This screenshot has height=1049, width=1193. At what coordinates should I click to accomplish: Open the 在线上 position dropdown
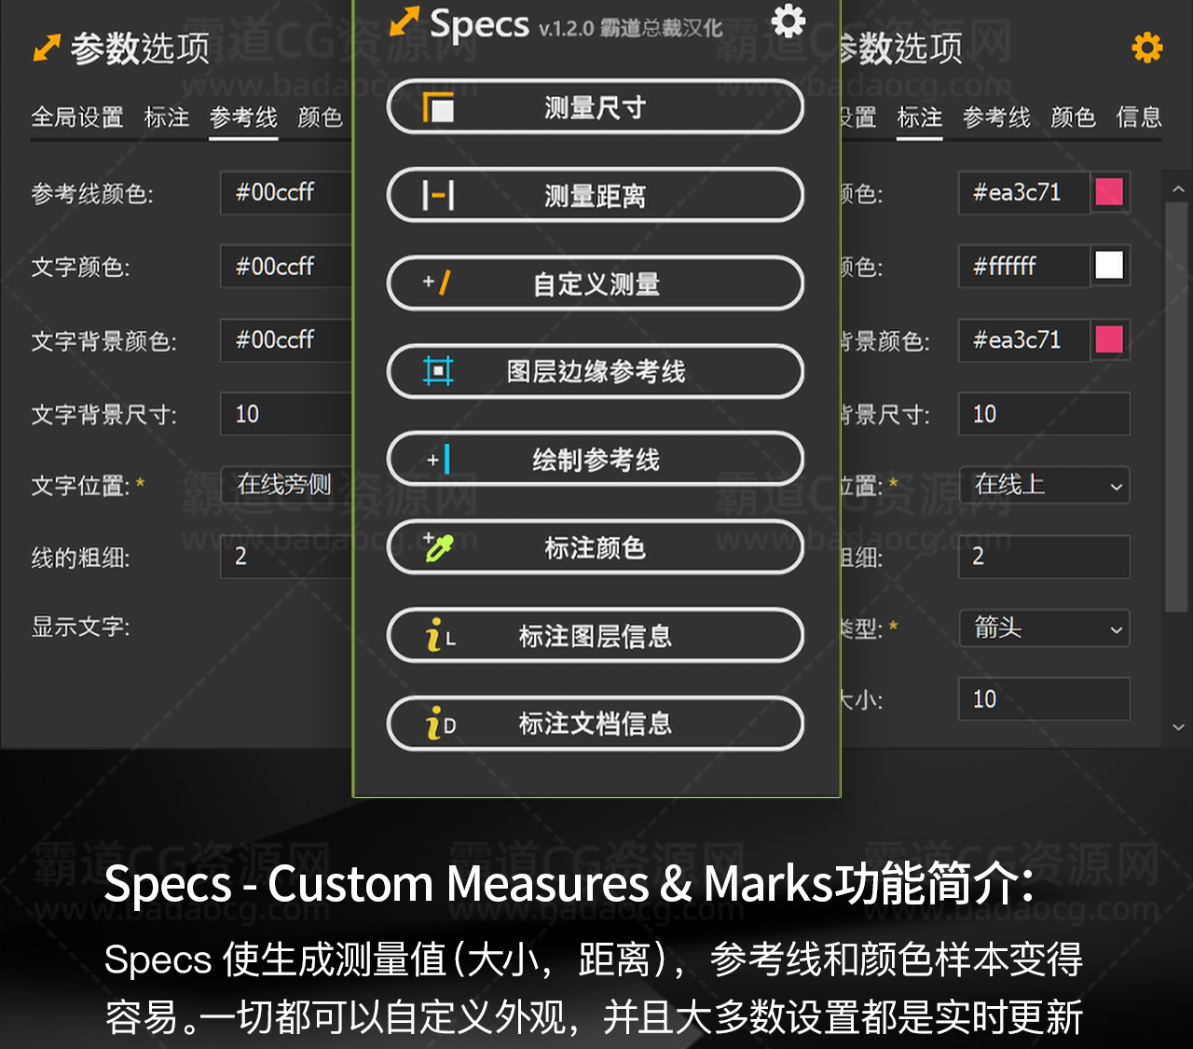pyautogui.click(x=1044, y=486)
